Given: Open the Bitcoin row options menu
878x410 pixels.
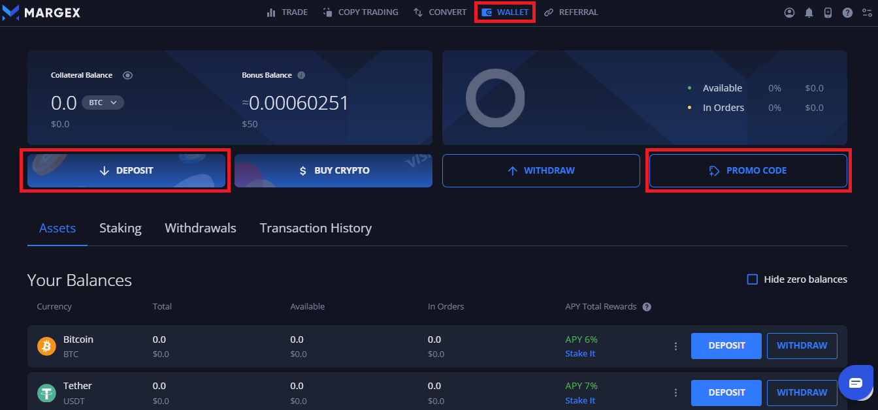Looking at the screenshot, I should click(x=675, y=346).
